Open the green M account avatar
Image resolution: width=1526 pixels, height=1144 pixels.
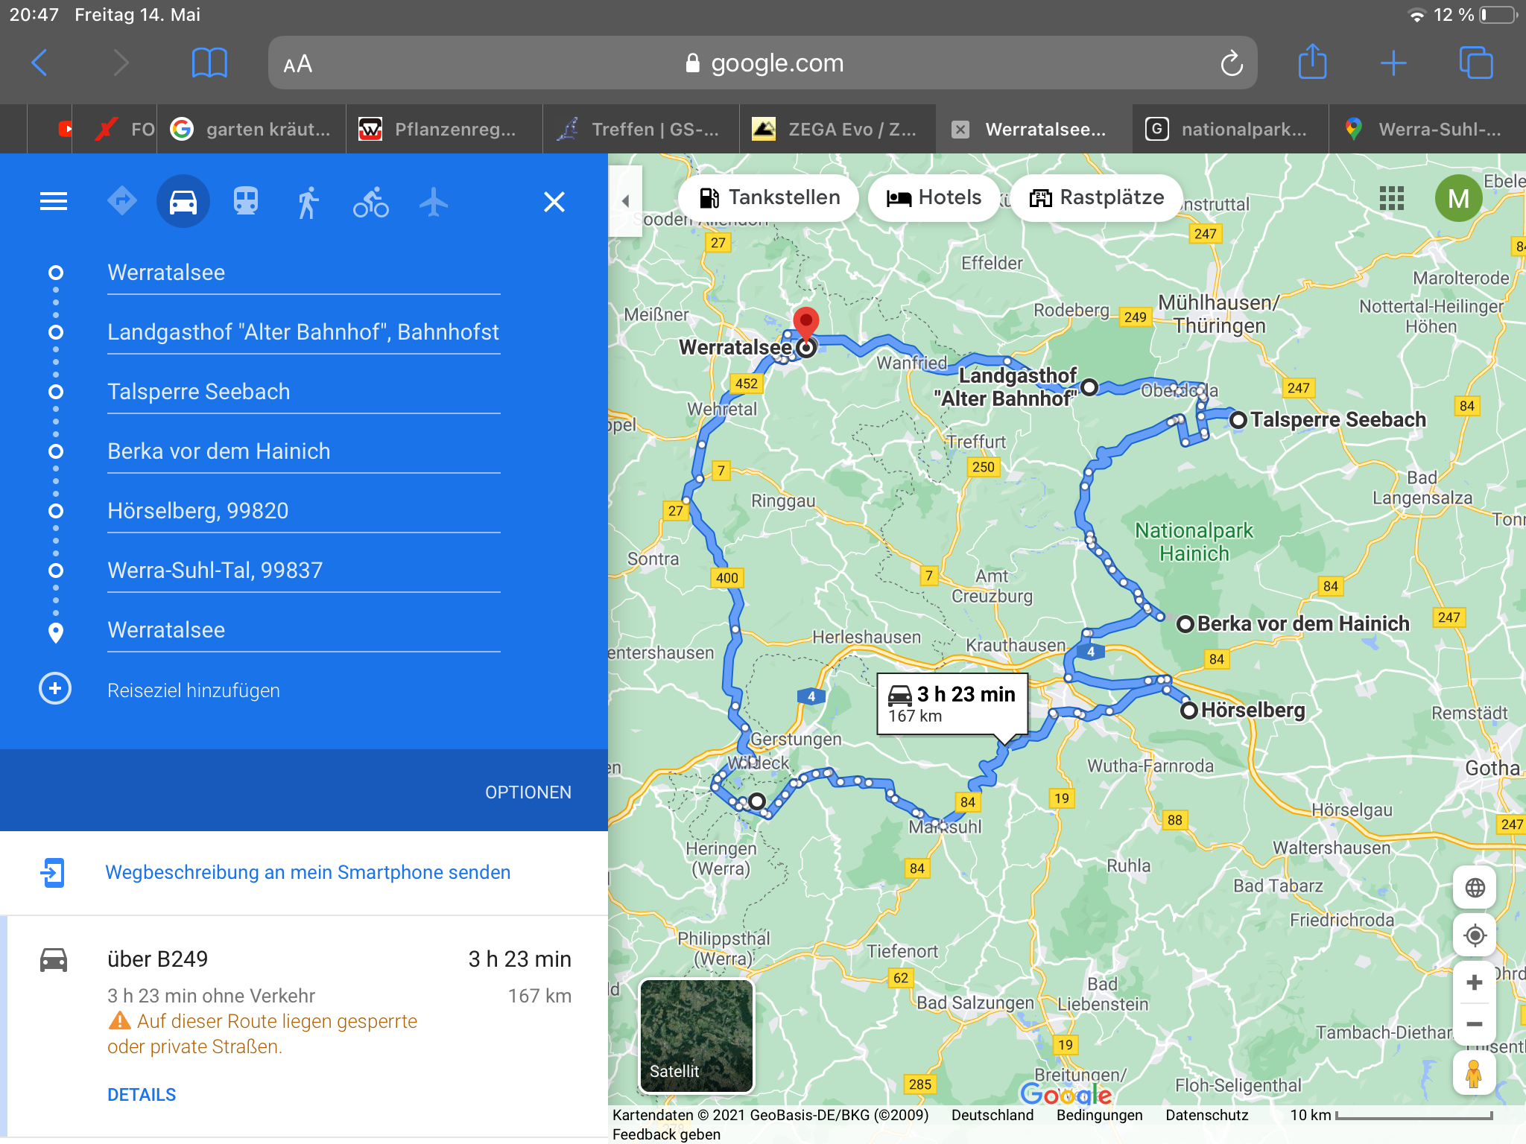pos(1458,198)
